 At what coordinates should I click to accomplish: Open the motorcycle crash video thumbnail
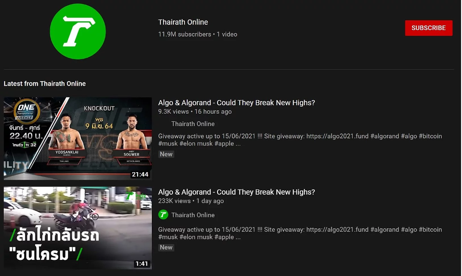78,228
